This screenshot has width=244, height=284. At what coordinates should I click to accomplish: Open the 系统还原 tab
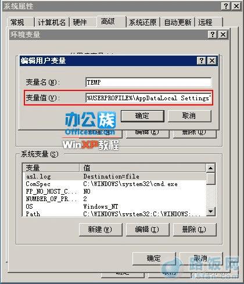tap(143, 22)
